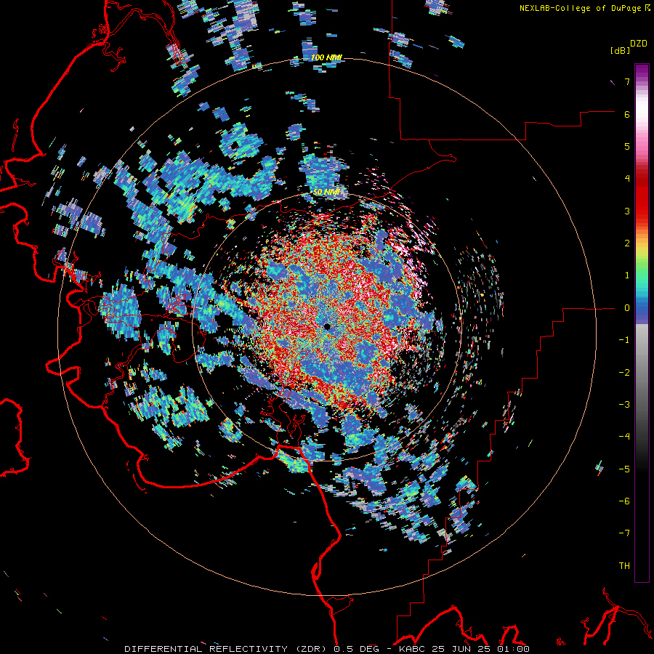This screenshot has height=654, width=654.
Task: Click the -2 value on the color scale
Action: click(624, 372)
